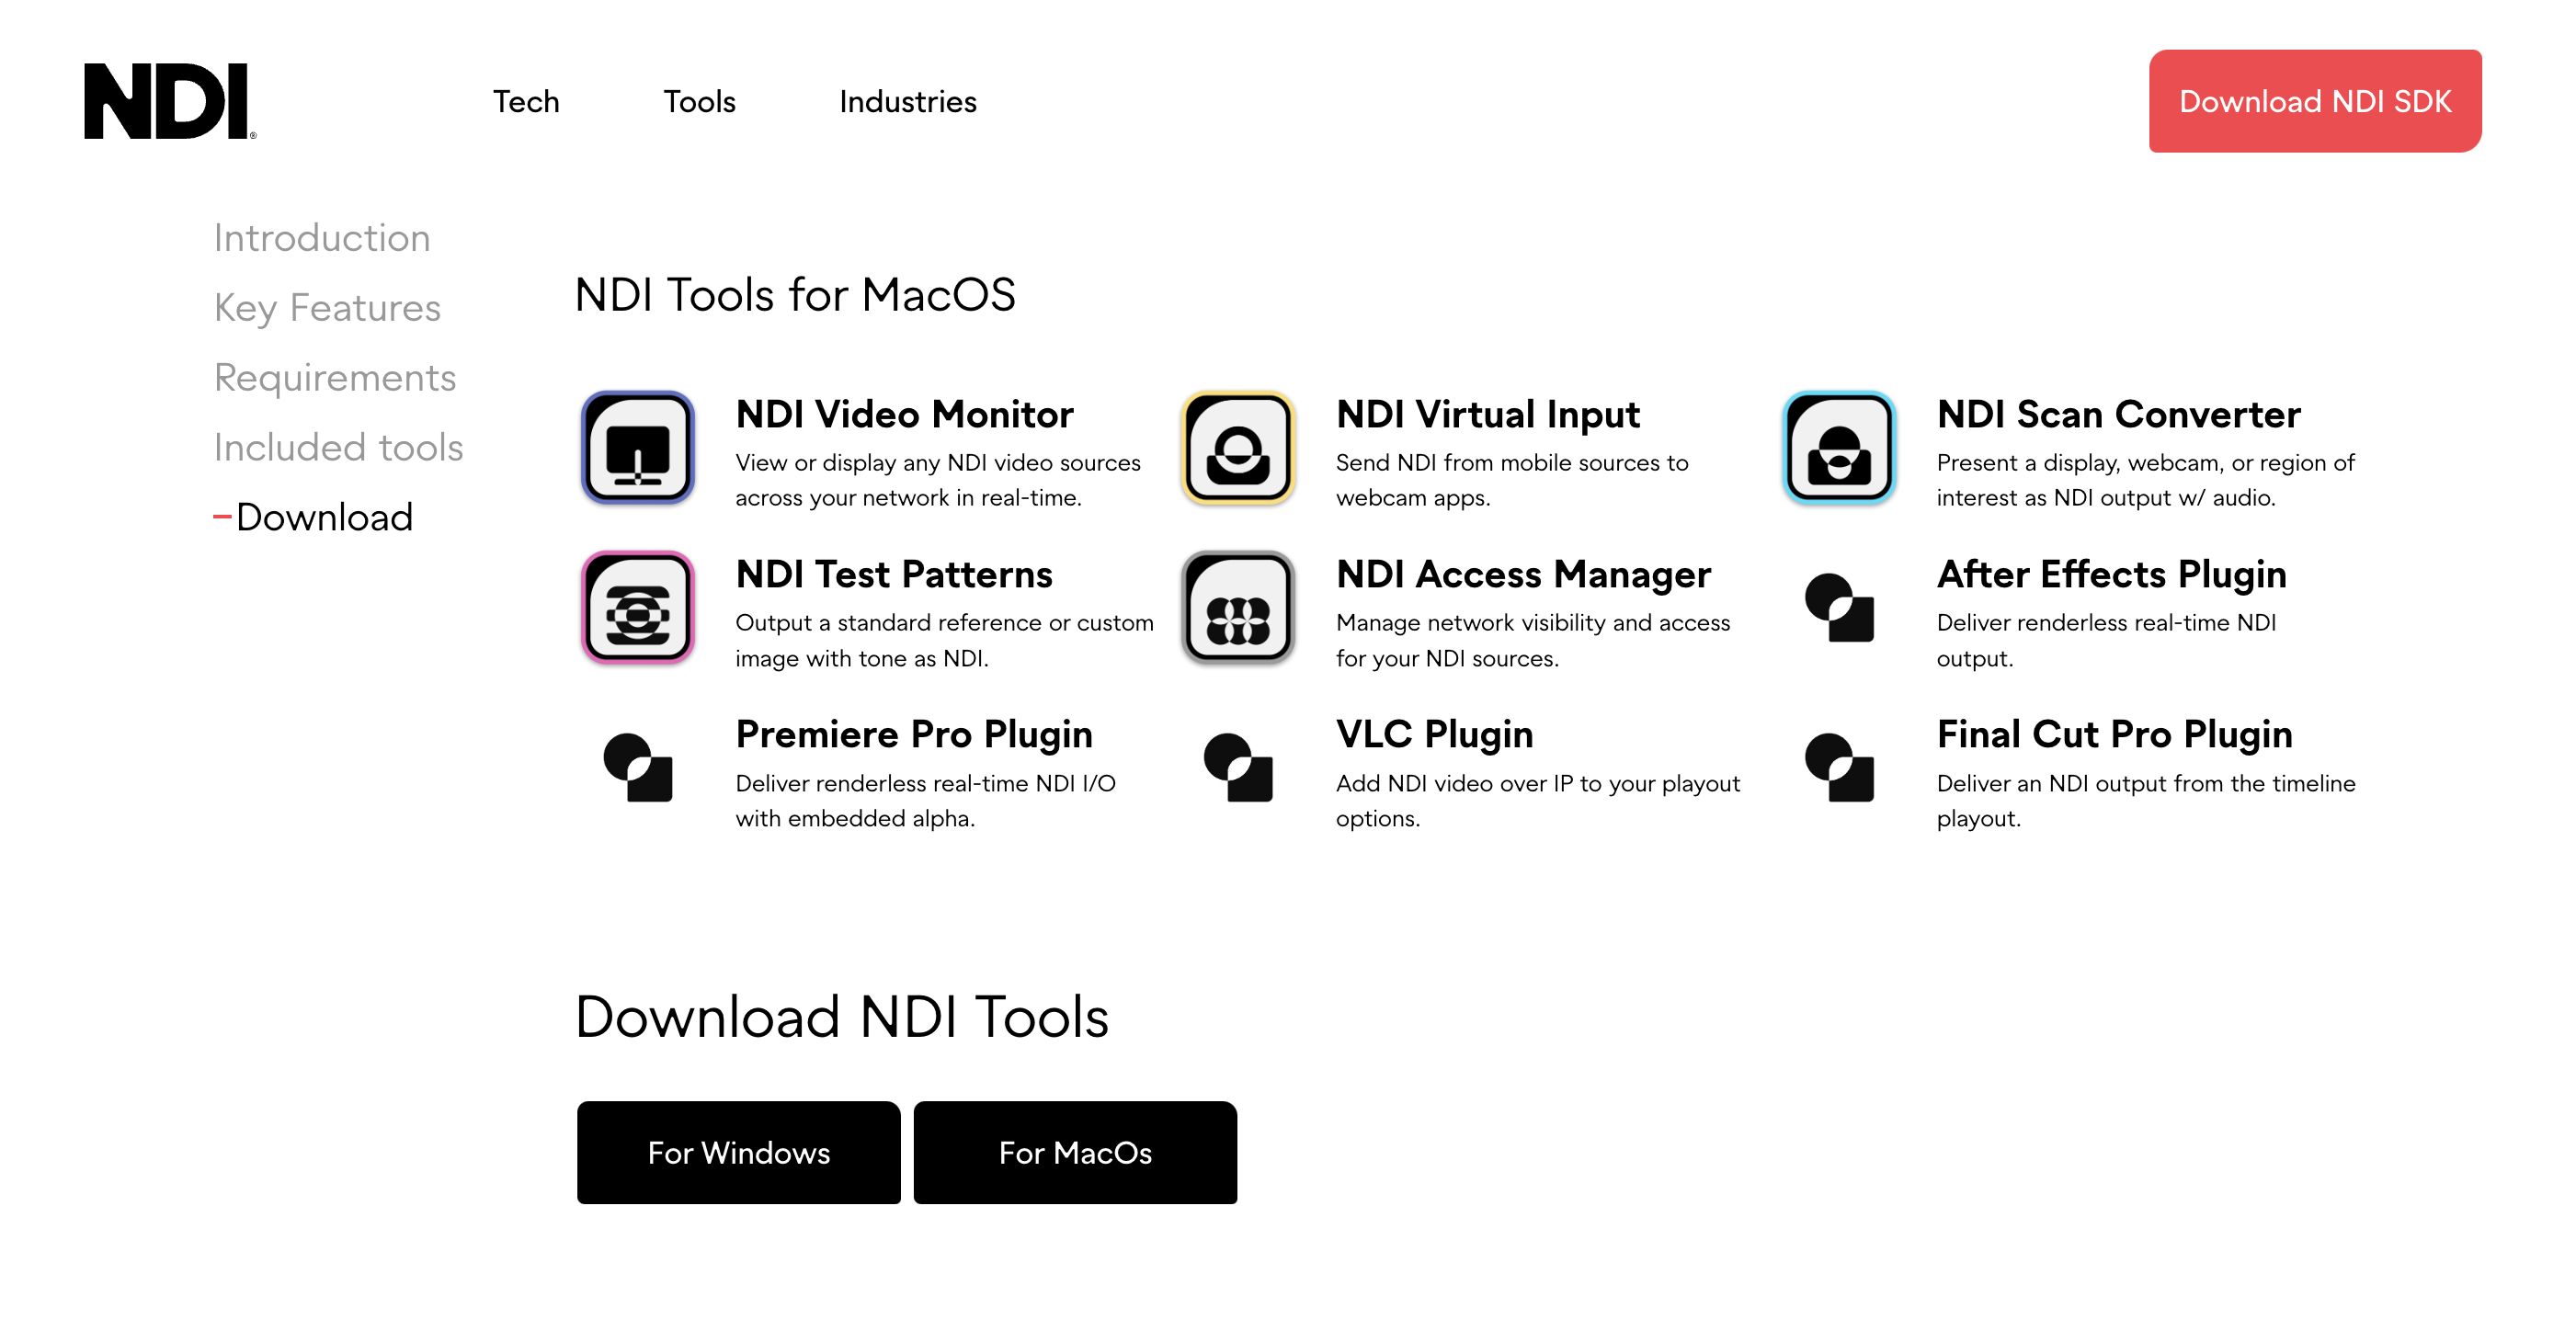Select the Requirements sidebar link
Image resolution: width=2576 pixels, height=1331 pixels.
[x=335, y=378]
